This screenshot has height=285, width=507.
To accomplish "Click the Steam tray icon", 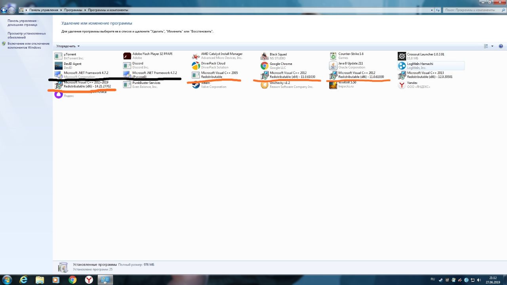I will point(440,280).
